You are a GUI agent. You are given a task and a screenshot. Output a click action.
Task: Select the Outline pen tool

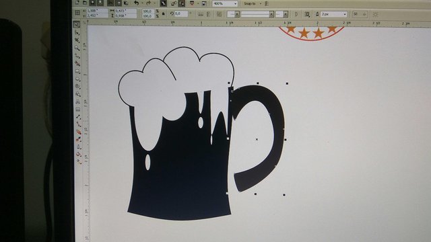(78, 147)
